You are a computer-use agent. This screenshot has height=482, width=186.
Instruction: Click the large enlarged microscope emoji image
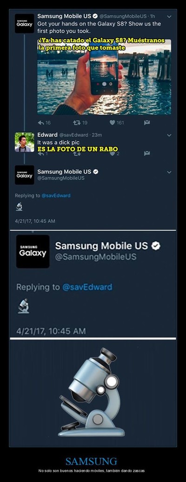(91, 392)
